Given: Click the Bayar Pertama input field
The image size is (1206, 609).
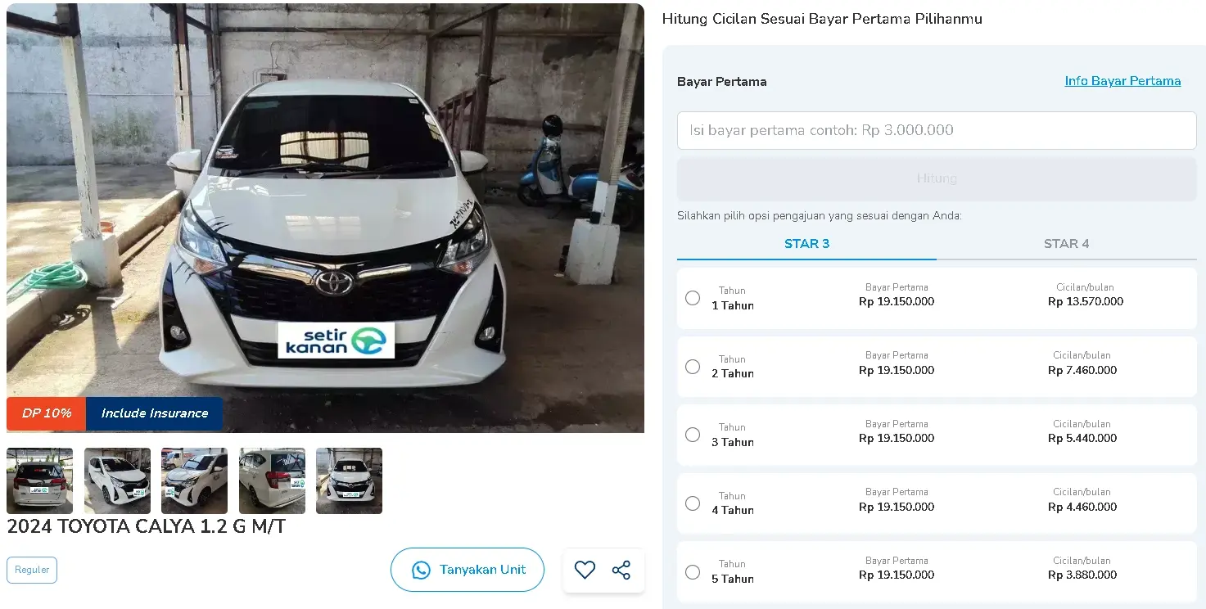Looking at the screenshot, I should tap(937, 130).
